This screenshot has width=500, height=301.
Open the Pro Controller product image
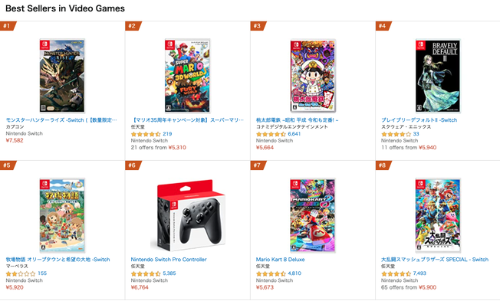click(x=187, y=215)
